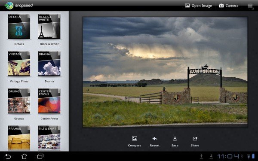Open the Frames tool tile
The height and width of the screenshot is (161, 258).
[19, 138]
